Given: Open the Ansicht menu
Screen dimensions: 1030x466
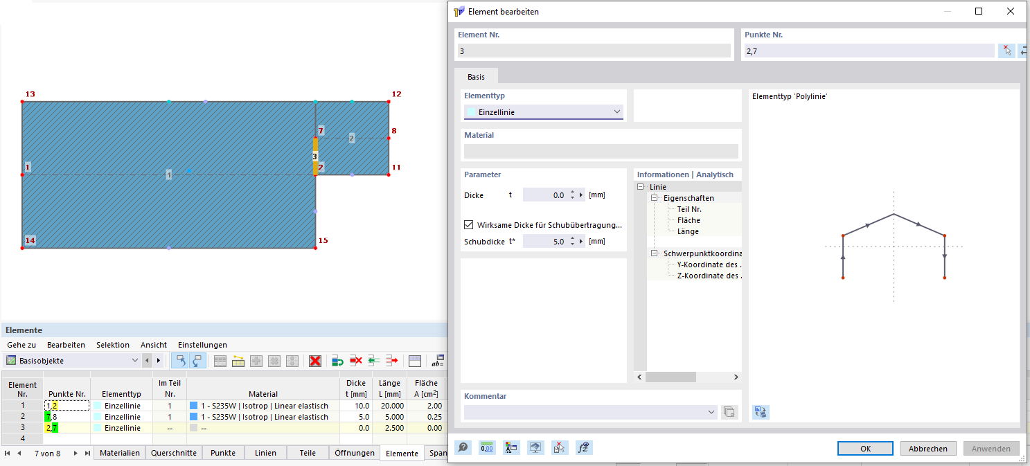Looking at the screenshot, I should [154, 345].
